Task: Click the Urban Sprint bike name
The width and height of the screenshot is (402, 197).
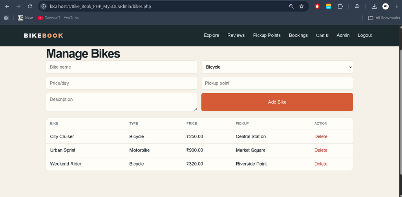Action: click(63, 150)
